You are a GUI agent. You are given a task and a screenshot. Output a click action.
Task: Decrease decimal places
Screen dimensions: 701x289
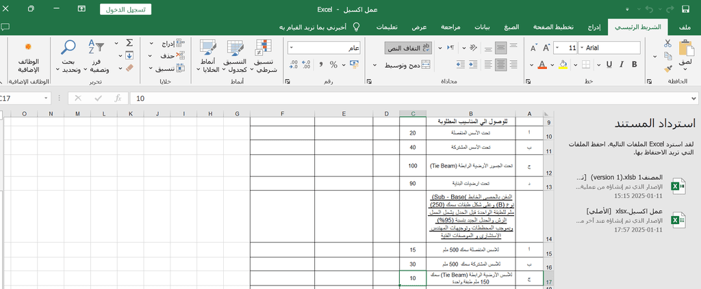[x=294, y=65]
